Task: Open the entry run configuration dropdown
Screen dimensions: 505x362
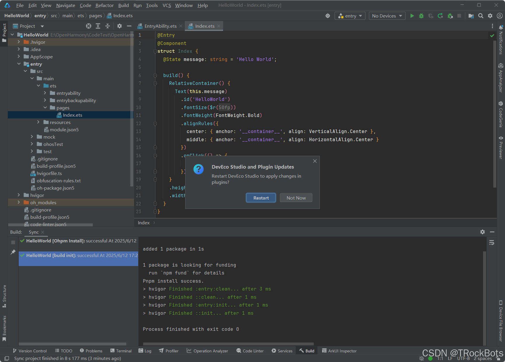Action: pyautogui.click(x=350, y=16)
